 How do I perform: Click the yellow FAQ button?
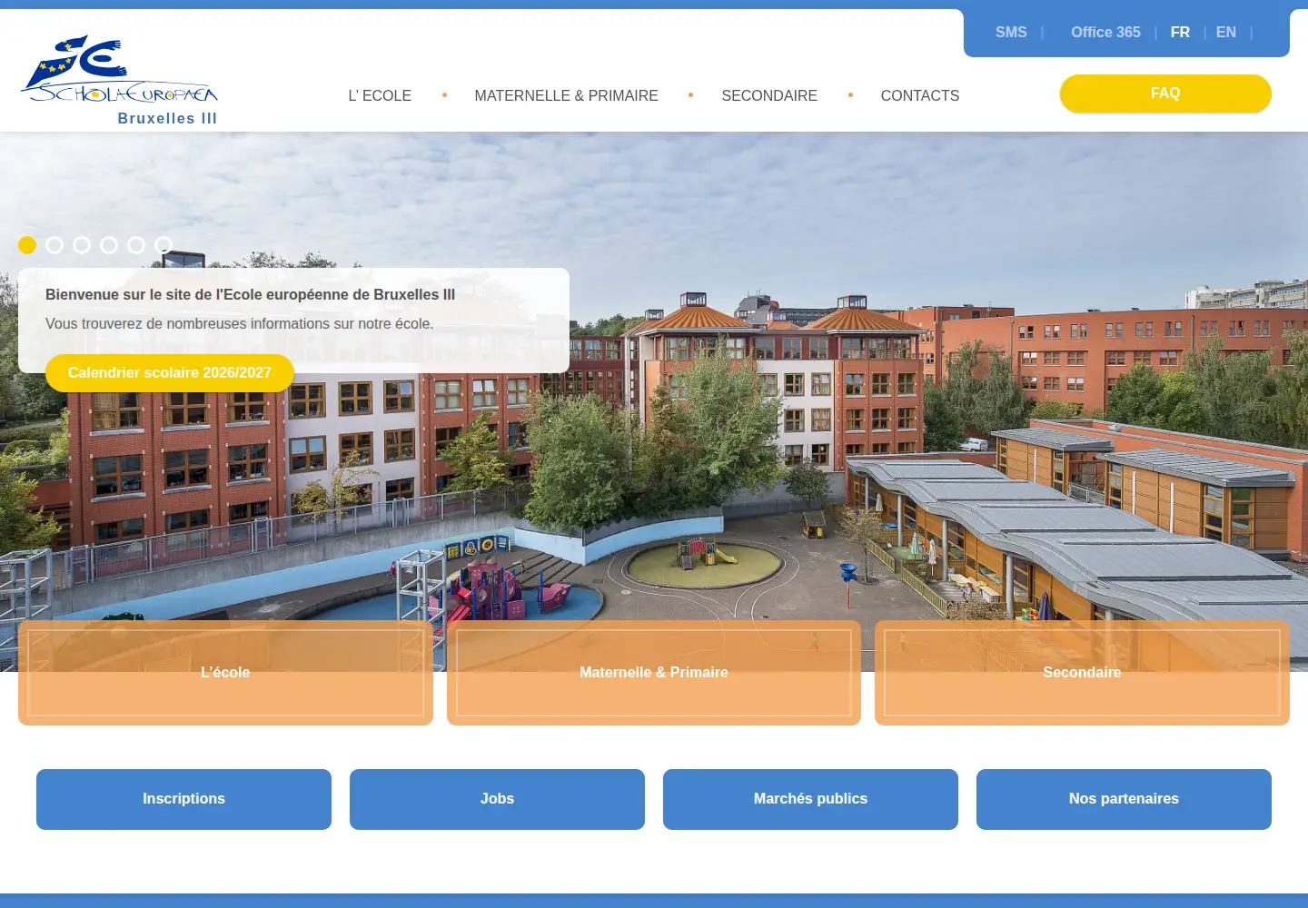tap(1165, 94)
